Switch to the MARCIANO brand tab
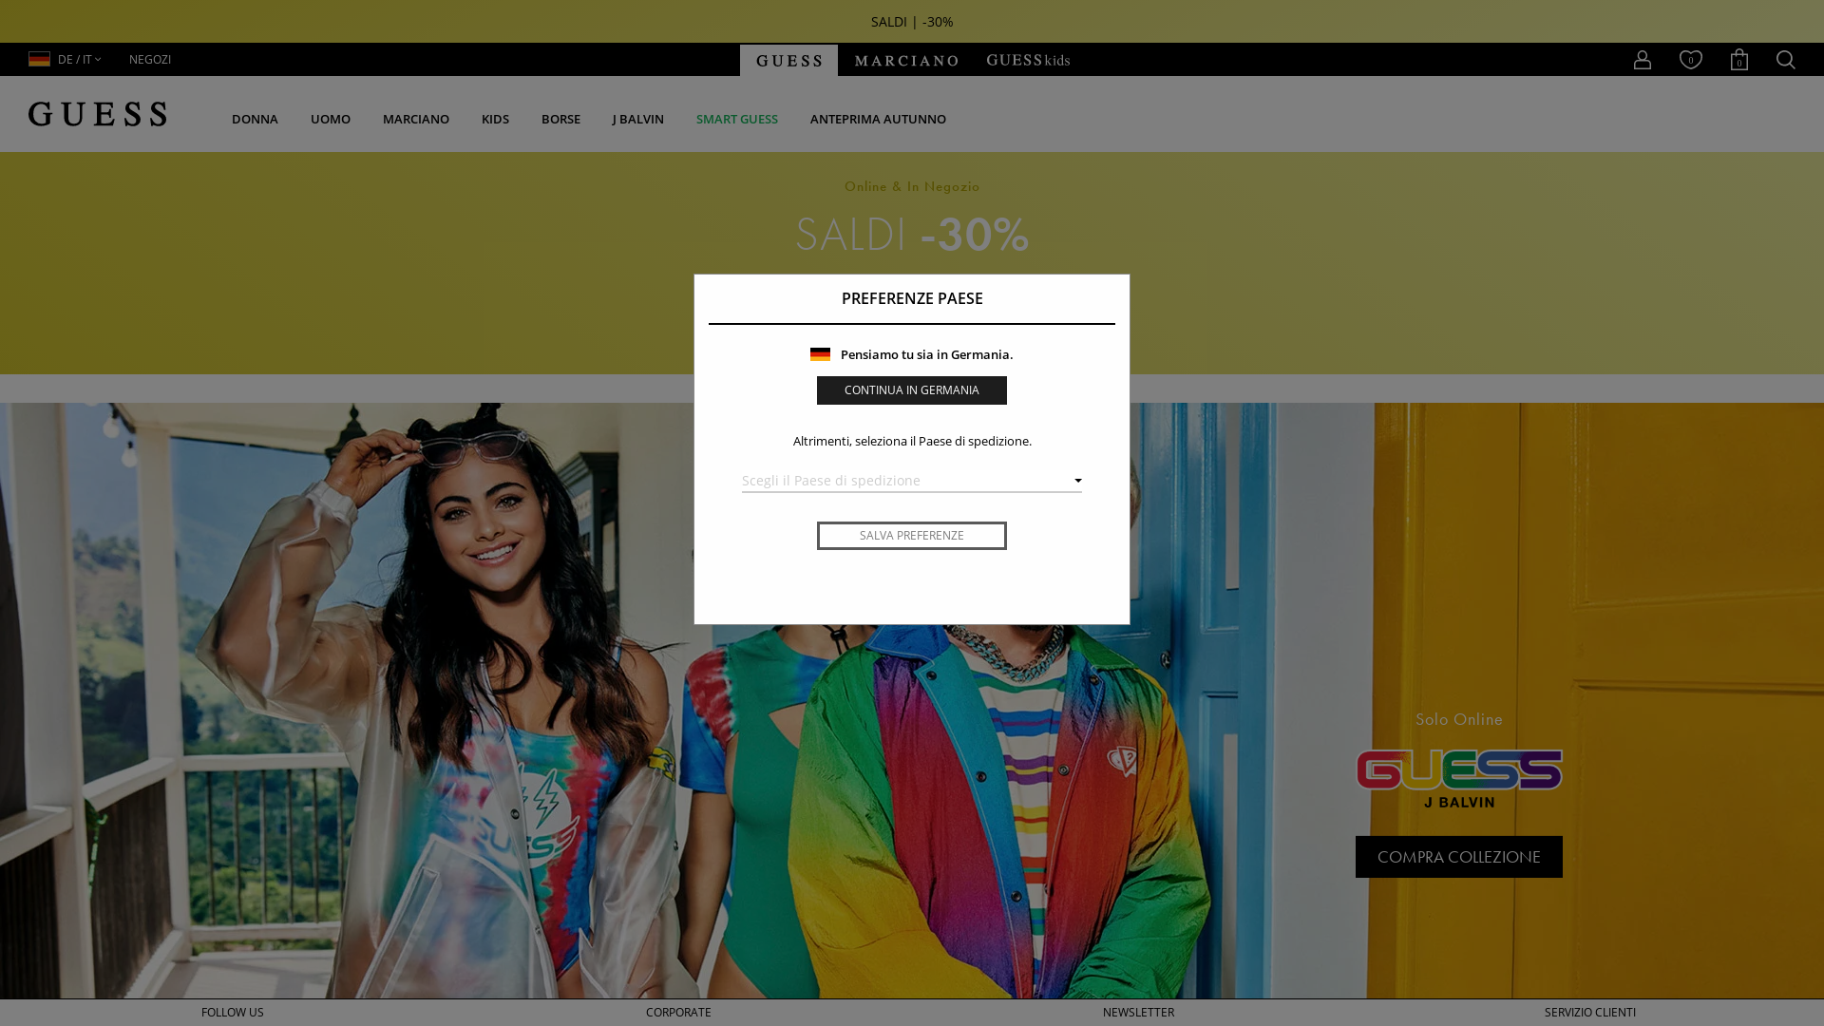 (906, 60)
